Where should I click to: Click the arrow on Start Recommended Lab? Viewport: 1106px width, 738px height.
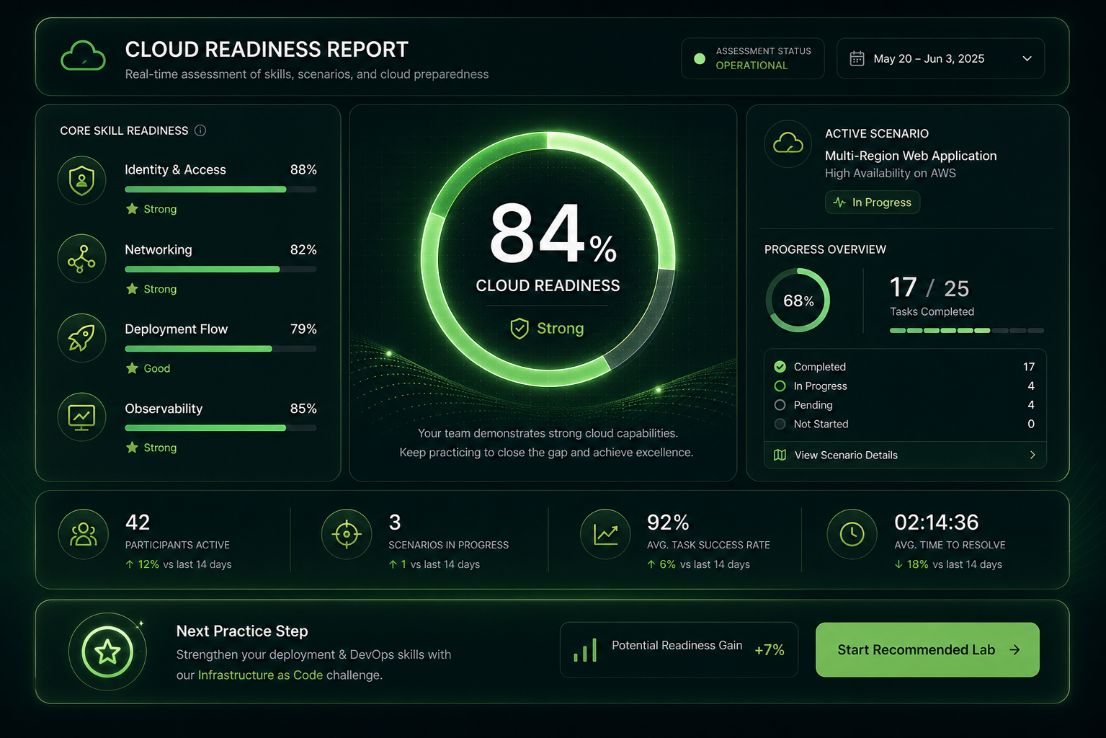[1014, 650]
